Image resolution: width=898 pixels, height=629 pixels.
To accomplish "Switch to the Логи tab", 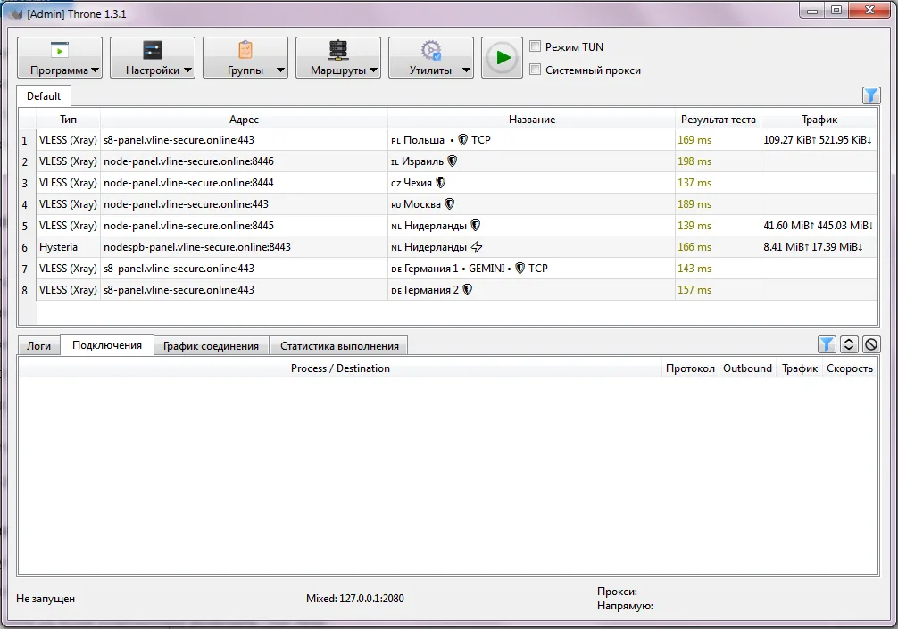I will [38, 345].
